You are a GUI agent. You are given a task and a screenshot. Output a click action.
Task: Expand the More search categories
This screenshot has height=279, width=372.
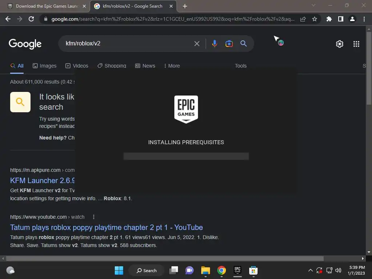(x=172, y=66)
